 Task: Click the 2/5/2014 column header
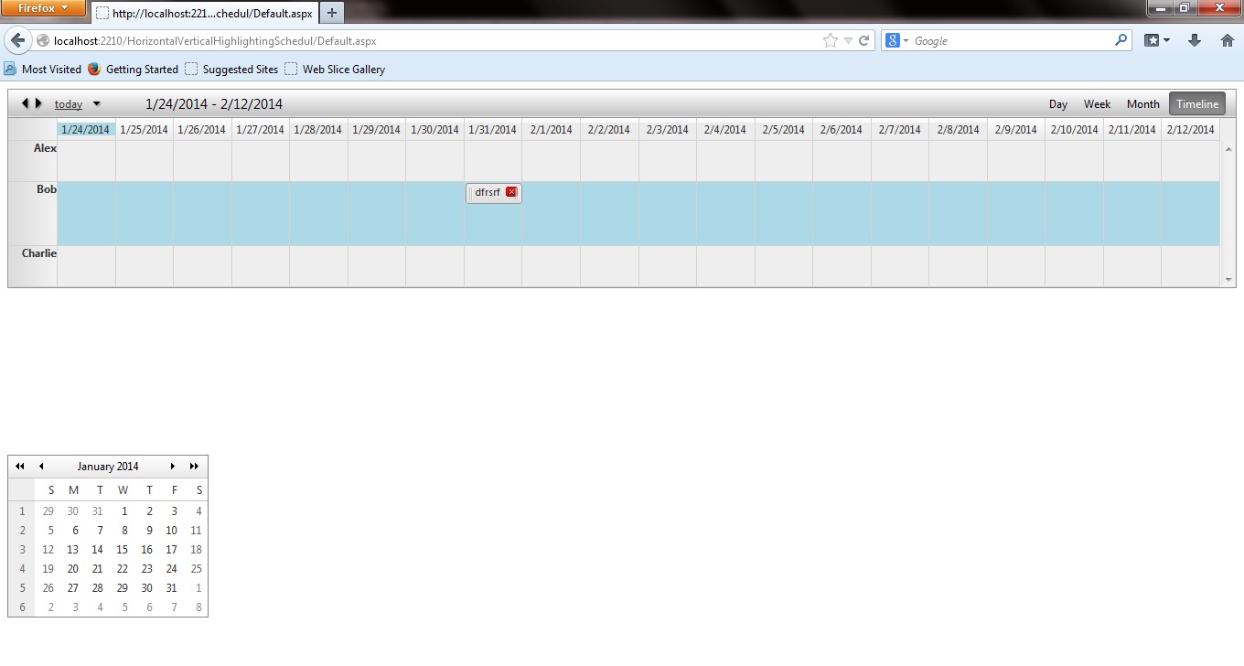pos(784,130)
